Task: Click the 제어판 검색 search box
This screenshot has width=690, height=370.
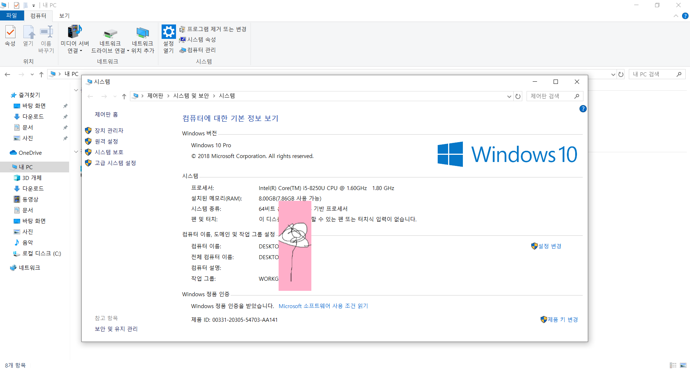Action: [555, 96]
